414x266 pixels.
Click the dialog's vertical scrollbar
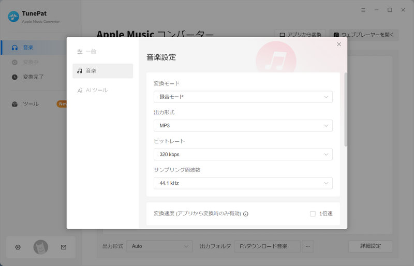pyautogui.click(x=346, y=109)
